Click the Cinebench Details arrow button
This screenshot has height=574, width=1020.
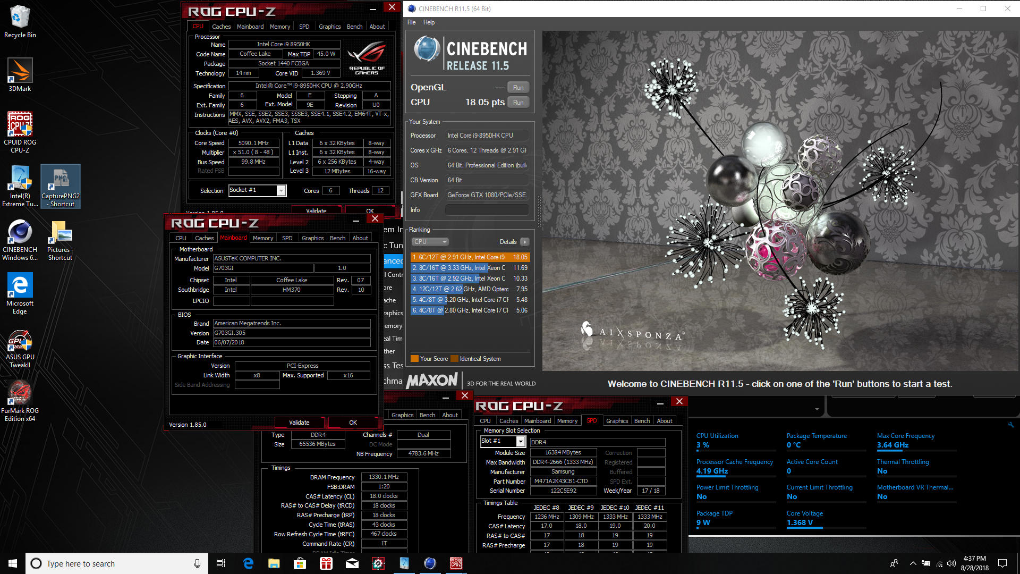[525, 242]
